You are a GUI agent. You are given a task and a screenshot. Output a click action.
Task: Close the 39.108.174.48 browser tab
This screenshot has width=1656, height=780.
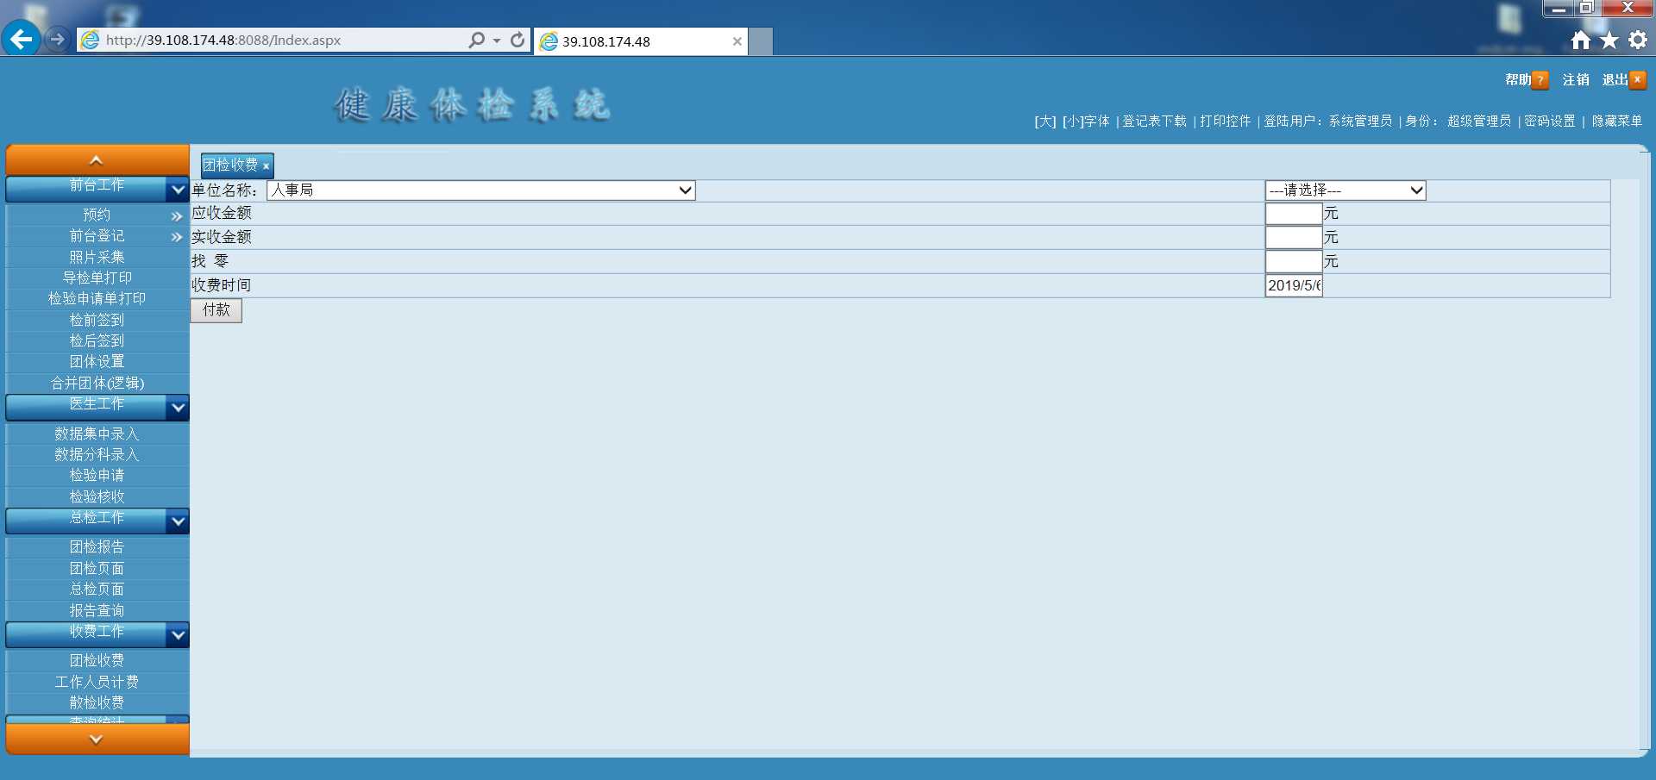737,41
